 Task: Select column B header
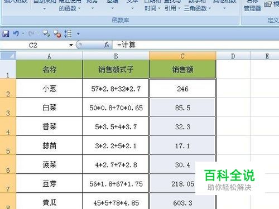[116, 56]
